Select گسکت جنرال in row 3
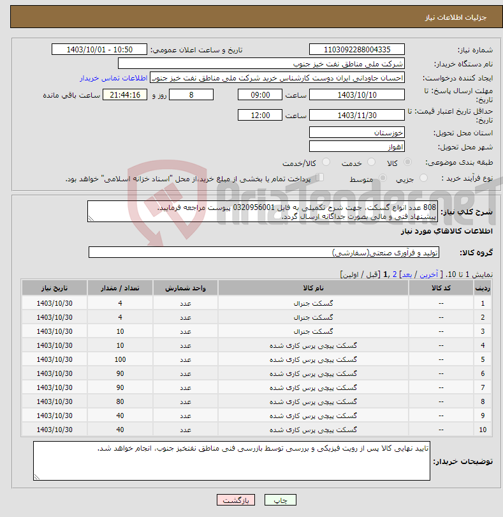 point(313,331)
